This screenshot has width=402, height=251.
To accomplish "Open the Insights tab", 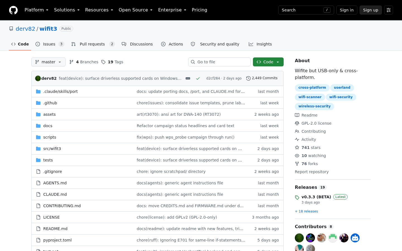I will coord(260,44).
